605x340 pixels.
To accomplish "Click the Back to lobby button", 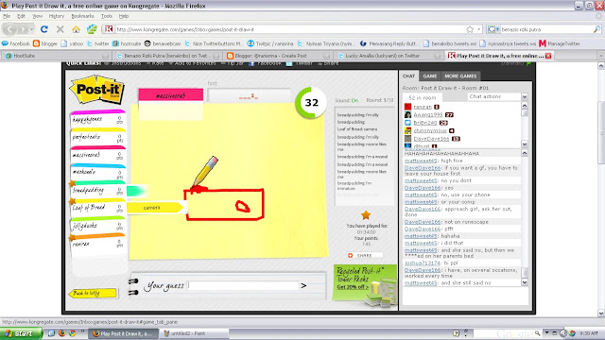I will [x=93, y=294].
